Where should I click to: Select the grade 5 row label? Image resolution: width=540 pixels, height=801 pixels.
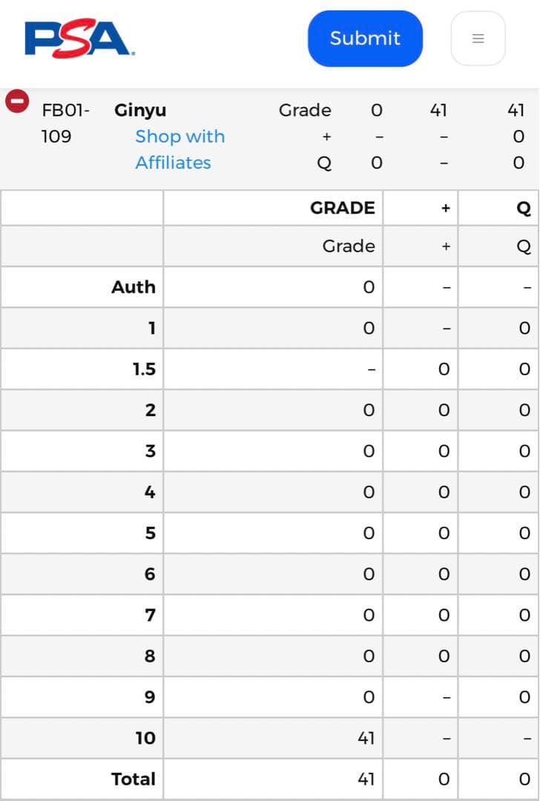tap(150, 533)
